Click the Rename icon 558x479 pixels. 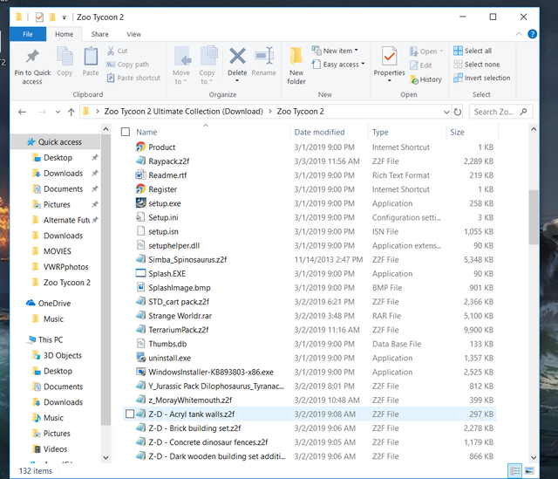click(x=264, y=56)
